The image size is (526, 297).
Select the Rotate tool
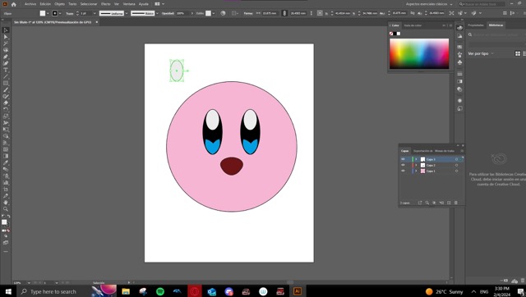tap(6, 110)
